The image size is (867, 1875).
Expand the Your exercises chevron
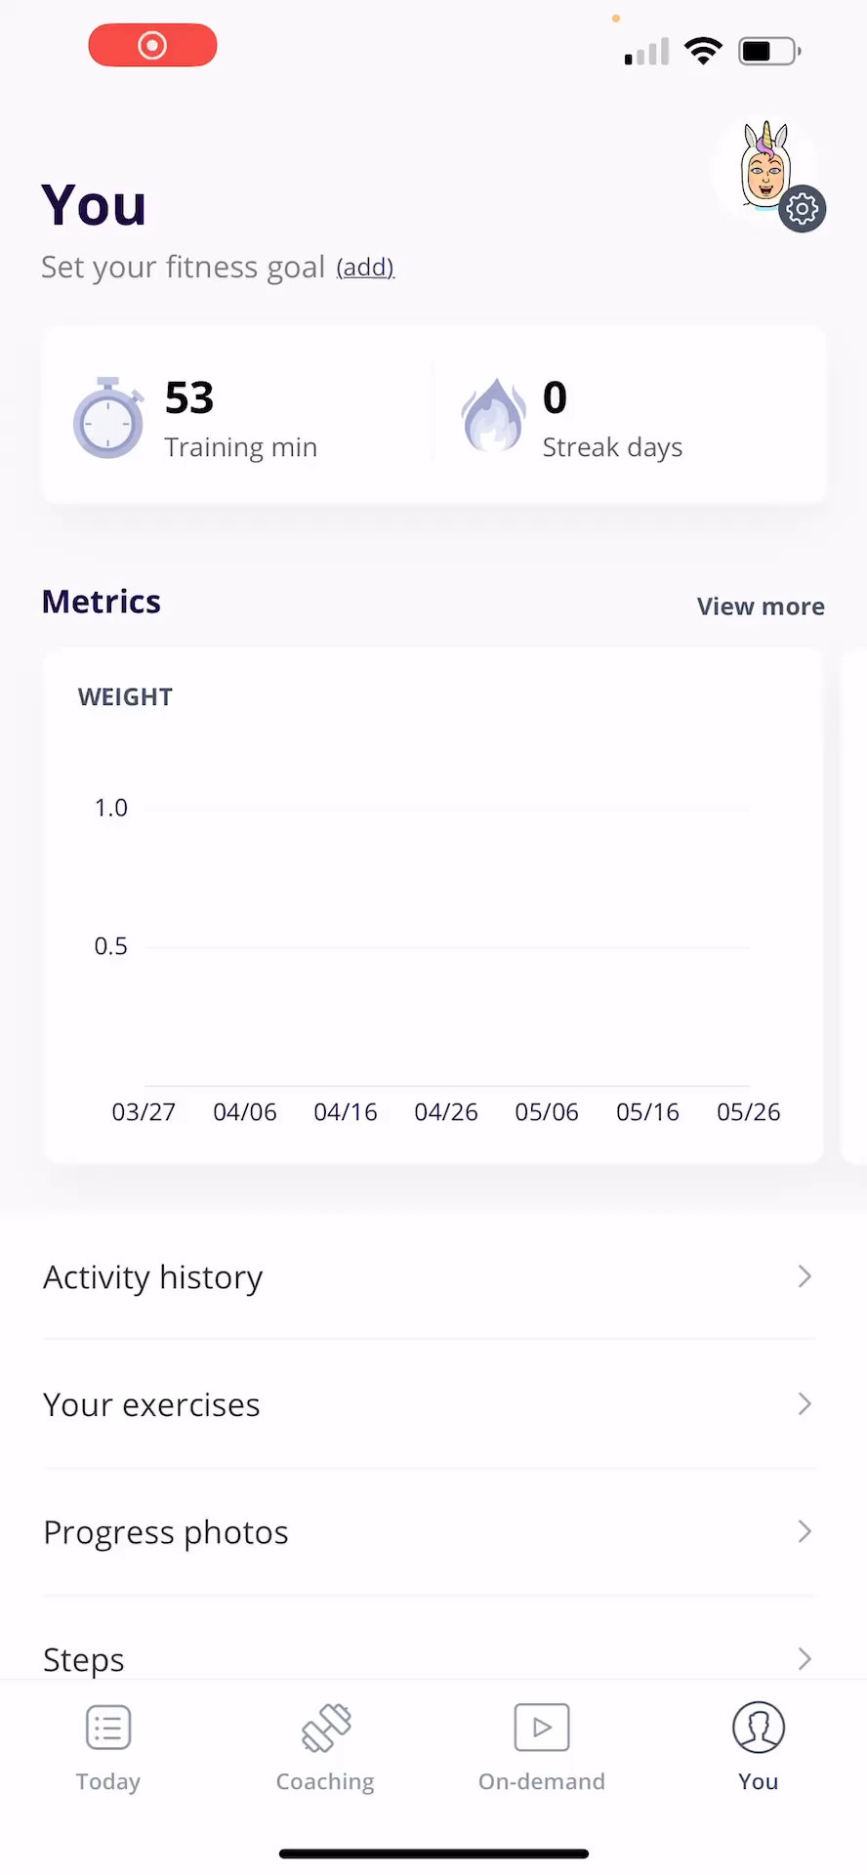pos(805,1404)
